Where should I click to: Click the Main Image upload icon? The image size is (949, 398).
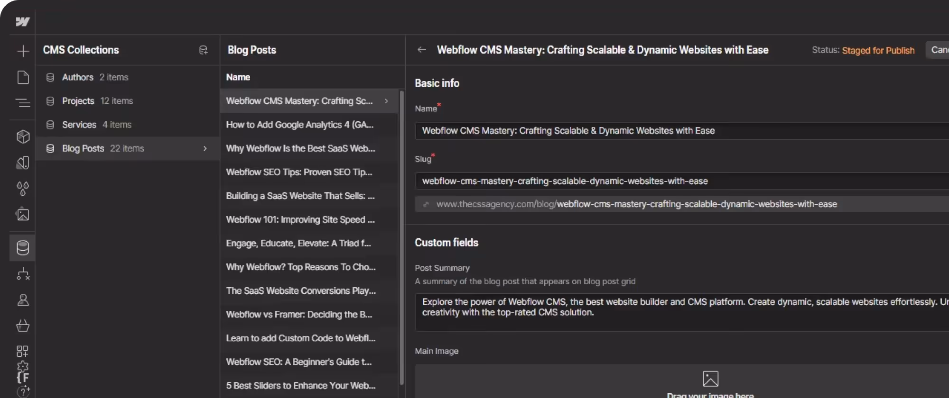click(x=710, y=379)
